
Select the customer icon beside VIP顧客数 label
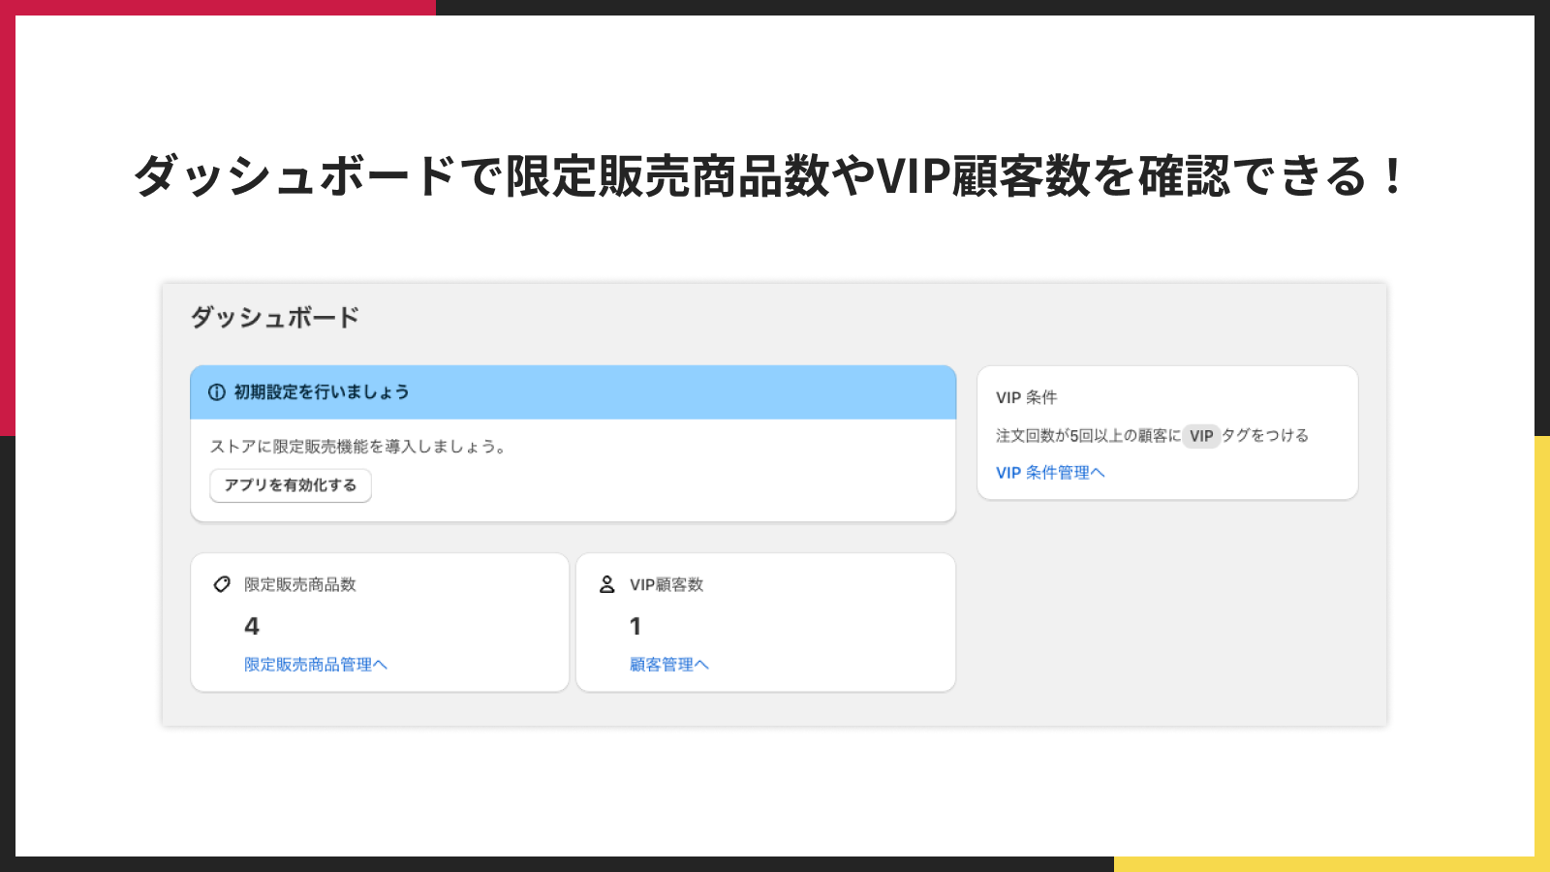(605, 584)
